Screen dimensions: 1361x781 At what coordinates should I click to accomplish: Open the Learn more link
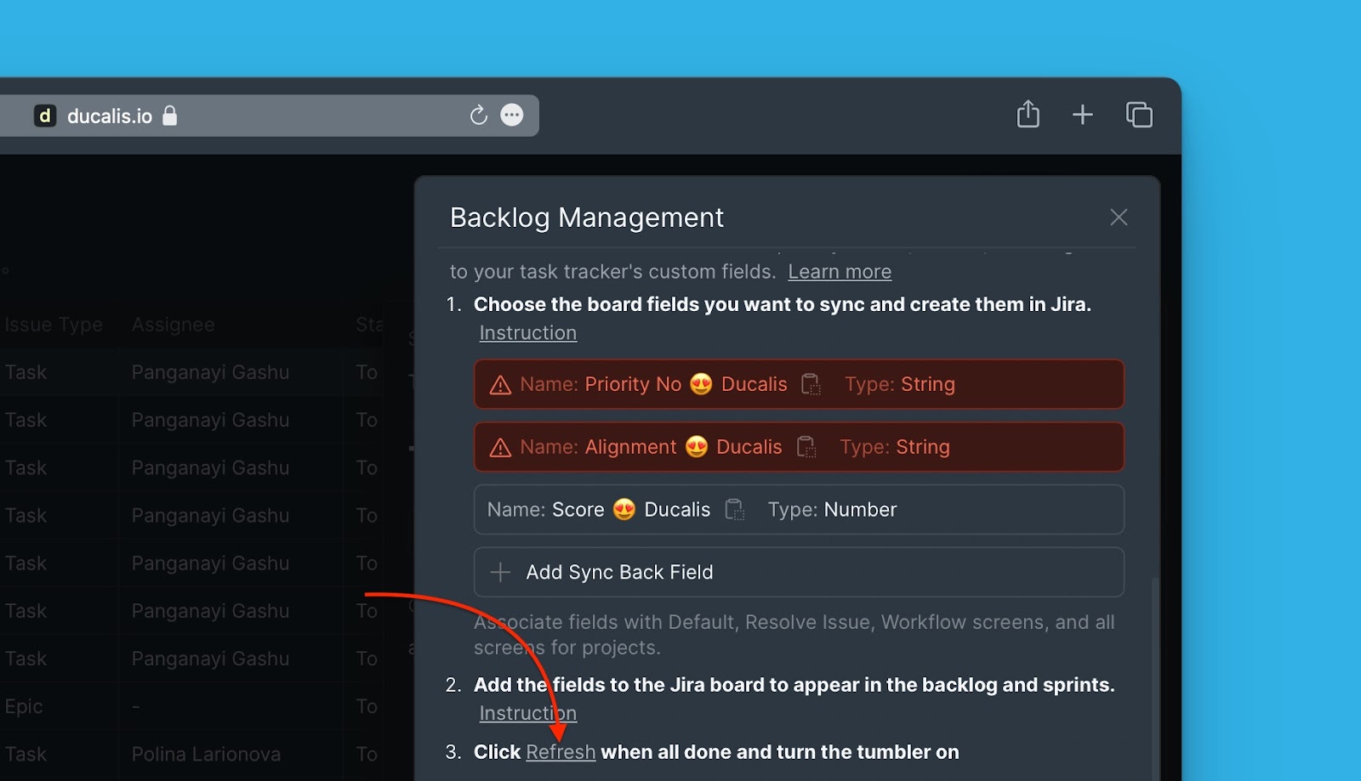839,272
